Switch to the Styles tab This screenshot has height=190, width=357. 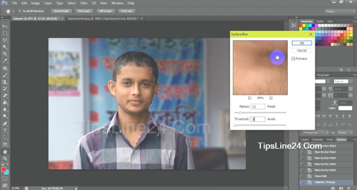pyautogui.click(x=320, y=21)
